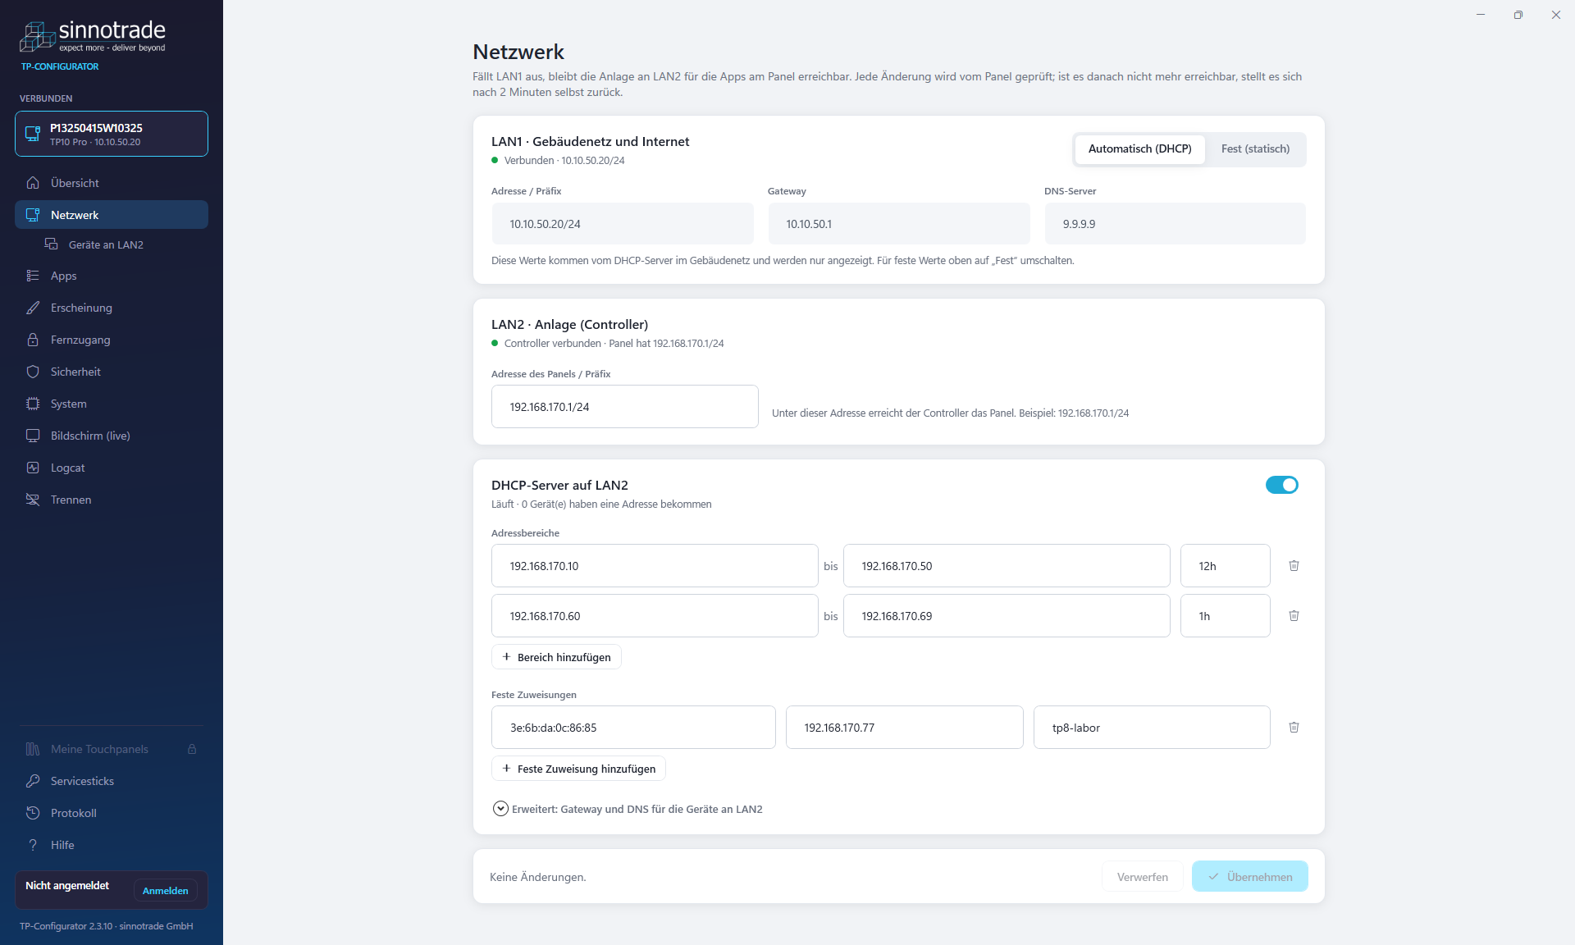
Task: Delete the 192.168.170.10 address range
Action: [1294, 566]
